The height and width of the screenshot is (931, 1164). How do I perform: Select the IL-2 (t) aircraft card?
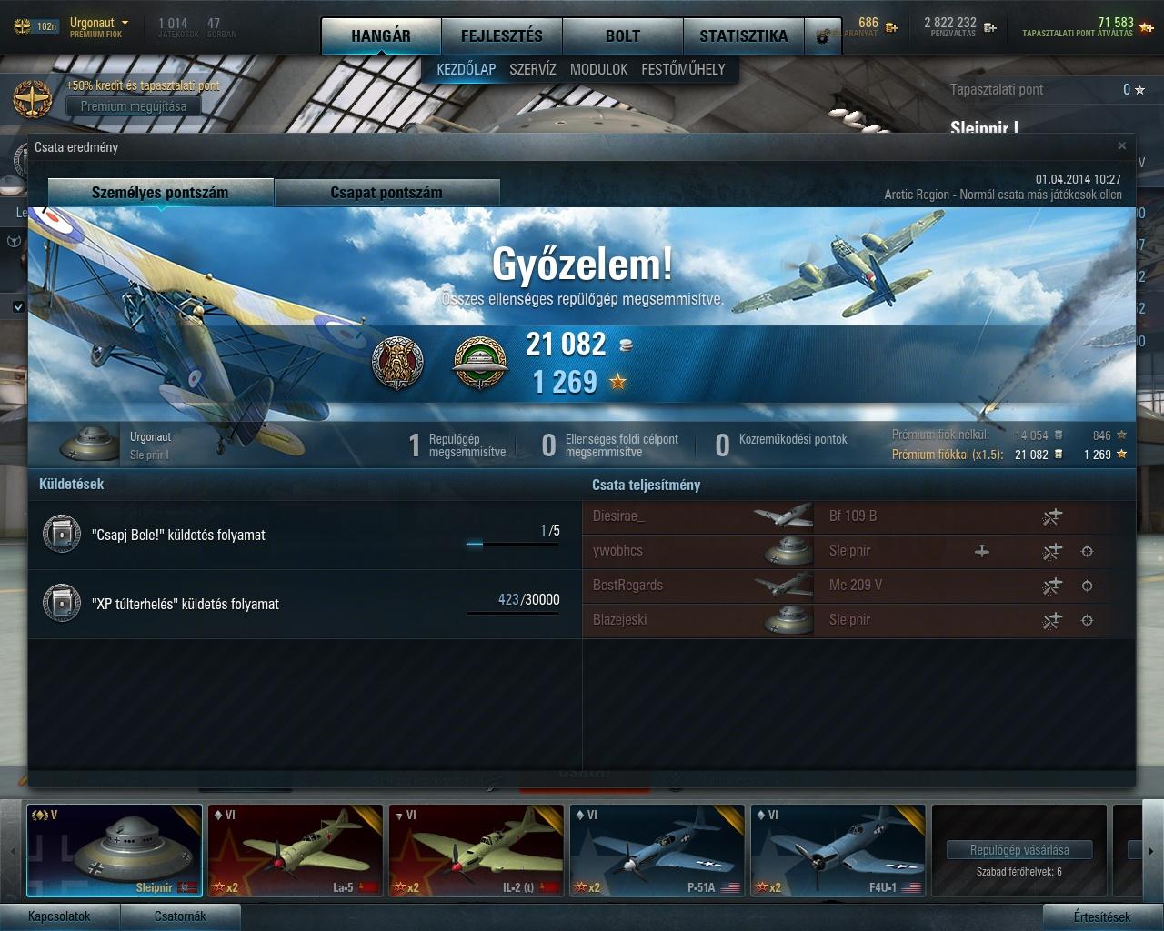coord(477,851)
